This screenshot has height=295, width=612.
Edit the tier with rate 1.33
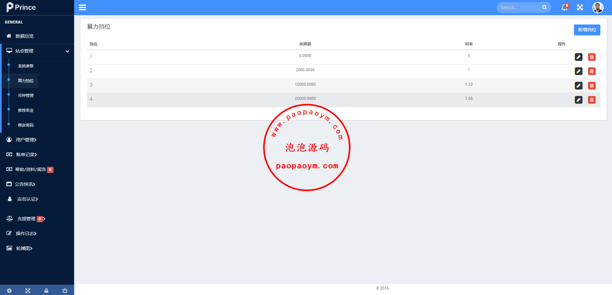578,86
